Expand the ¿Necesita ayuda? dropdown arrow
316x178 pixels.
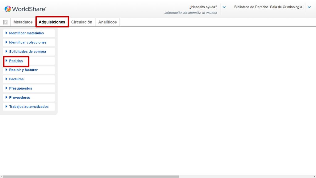click(x=224, y=7)
